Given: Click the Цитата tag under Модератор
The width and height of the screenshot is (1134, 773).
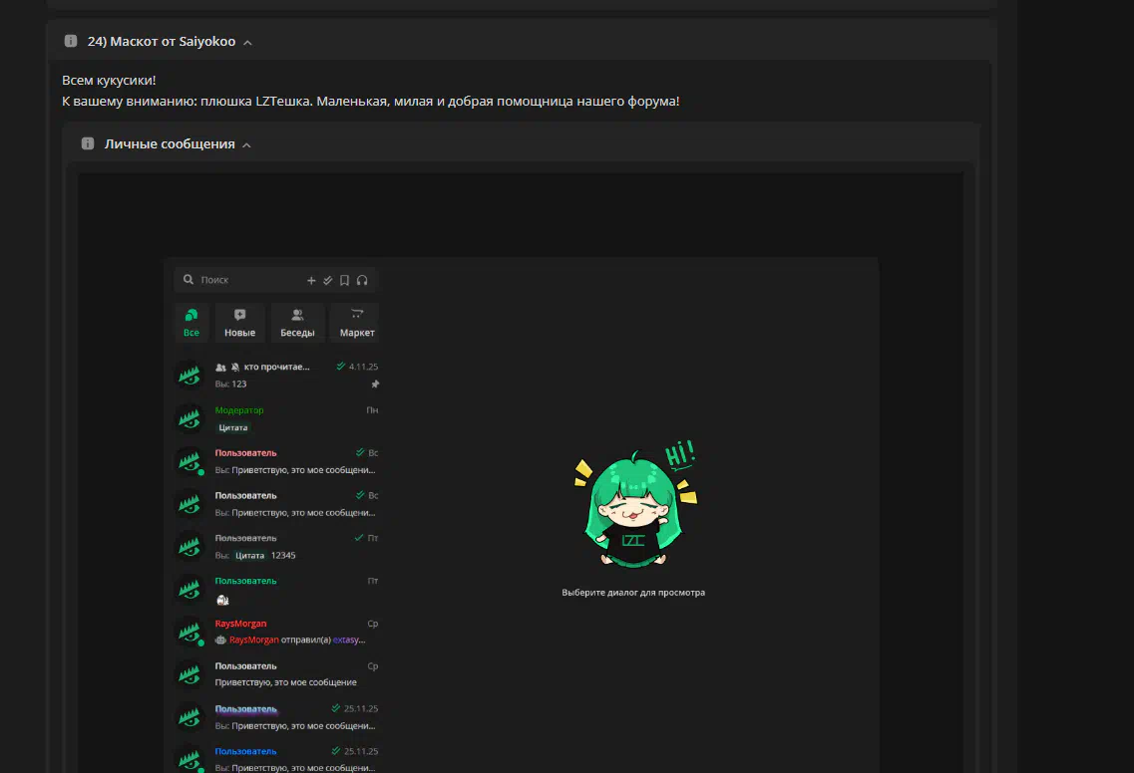Looking at the screenshot, I should [x=233, y=427].
